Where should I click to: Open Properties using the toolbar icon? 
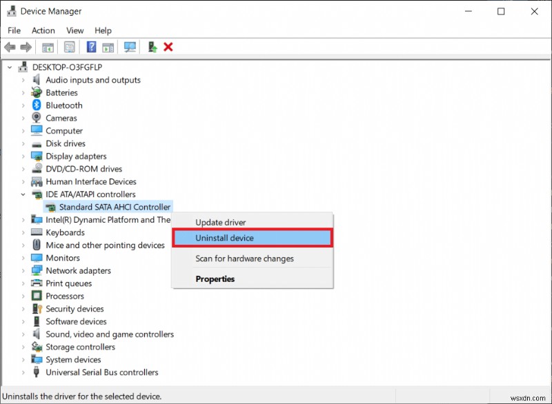pyautogui.click(x=70, y=47)
